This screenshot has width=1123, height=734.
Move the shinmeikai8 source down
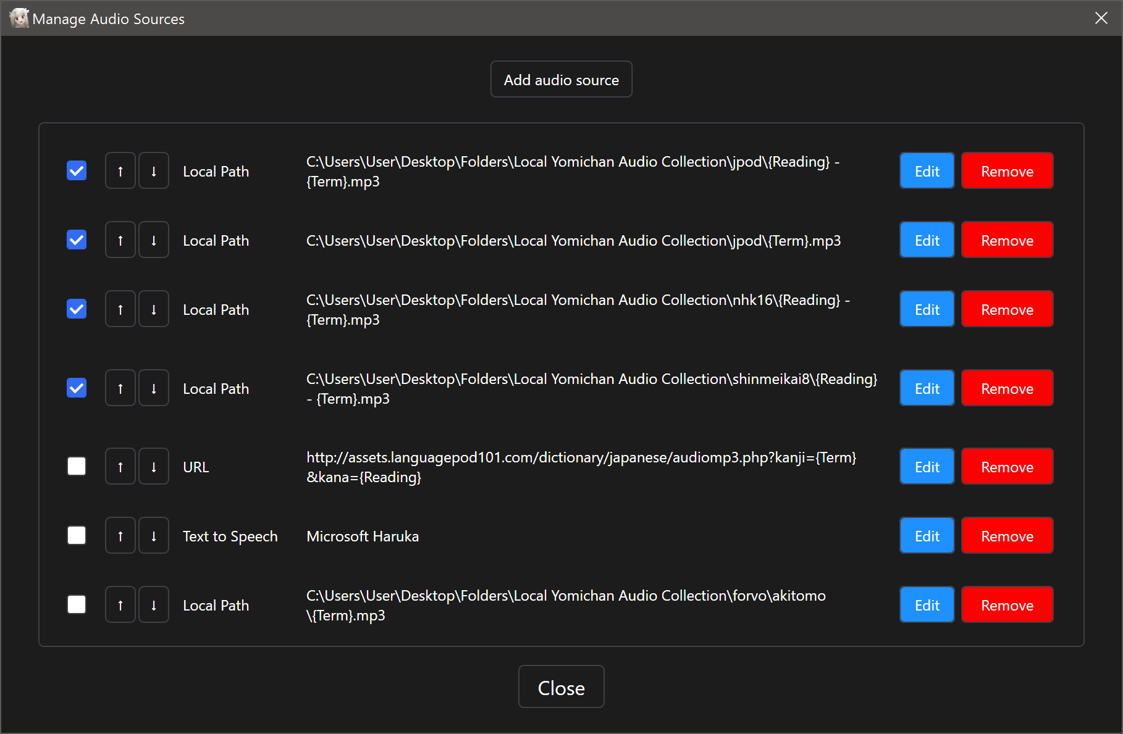tap(154, 388)
